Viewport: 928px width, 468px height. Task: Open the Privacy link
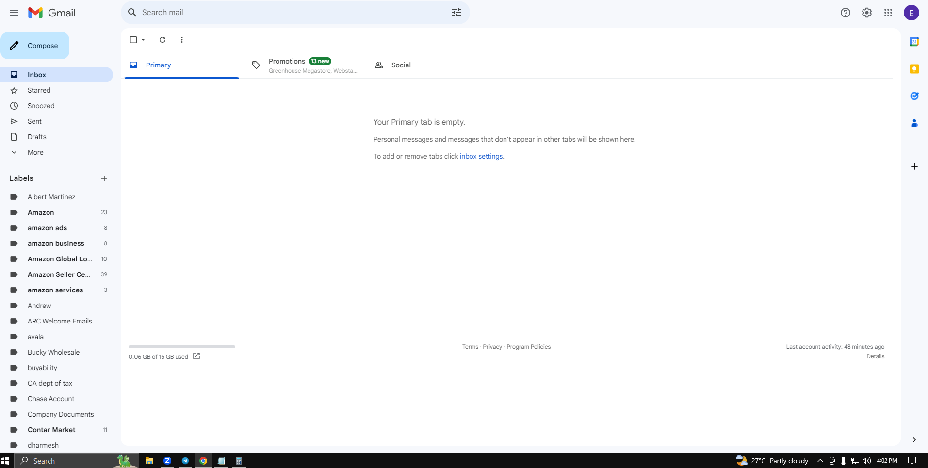492,347
